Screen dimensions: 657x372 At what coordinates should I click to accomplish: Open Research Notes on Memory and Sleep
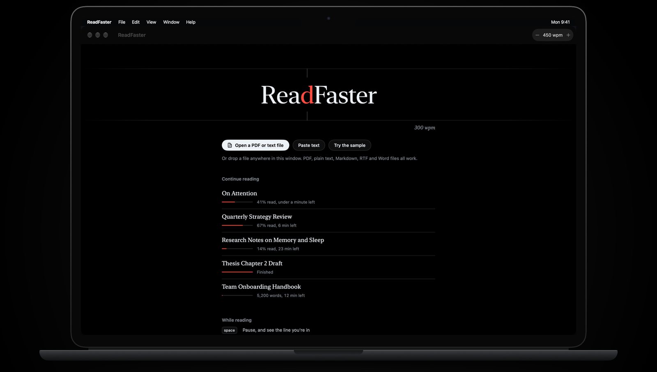tap(328, 244)
